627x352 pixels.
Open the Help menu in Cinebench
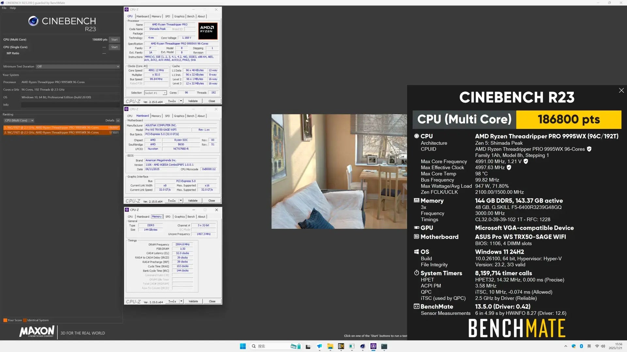click(13, 8)
